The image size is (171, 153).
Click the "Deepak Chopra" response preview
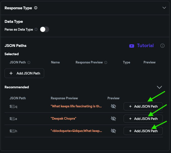[x=64, y=118]
